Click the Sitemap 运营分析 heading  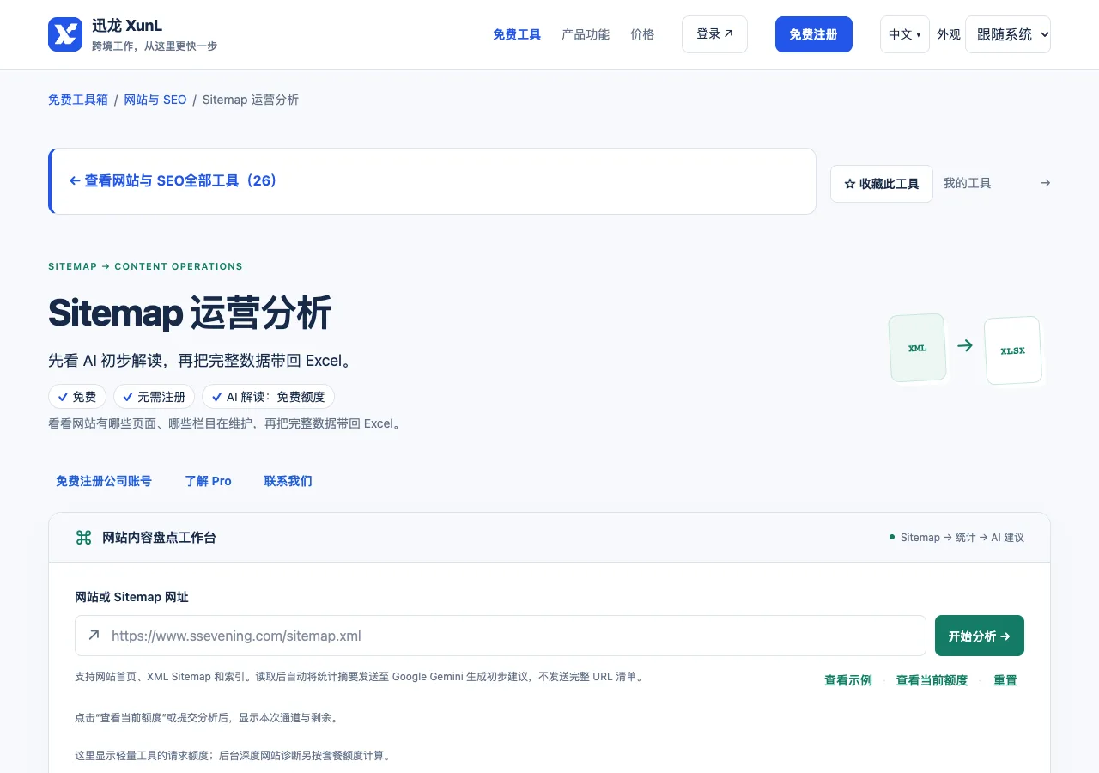point(190,313)
